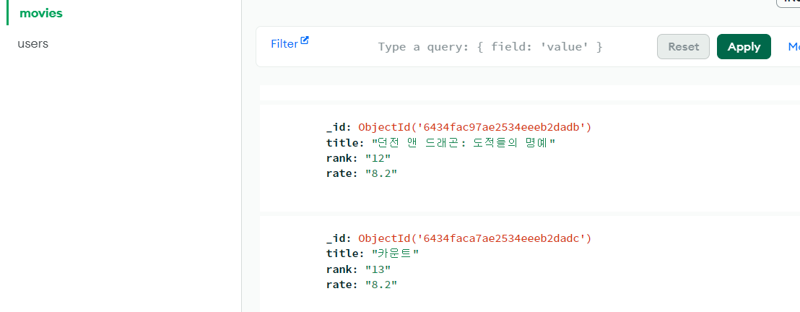Click the external link icon beside Filter
The width and height of the screenshot is (800, 312).
click(x=305, y=40)
